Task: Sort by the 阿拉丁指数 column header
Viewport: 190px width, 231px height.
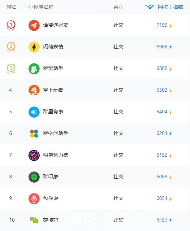Action: (171, 7)
